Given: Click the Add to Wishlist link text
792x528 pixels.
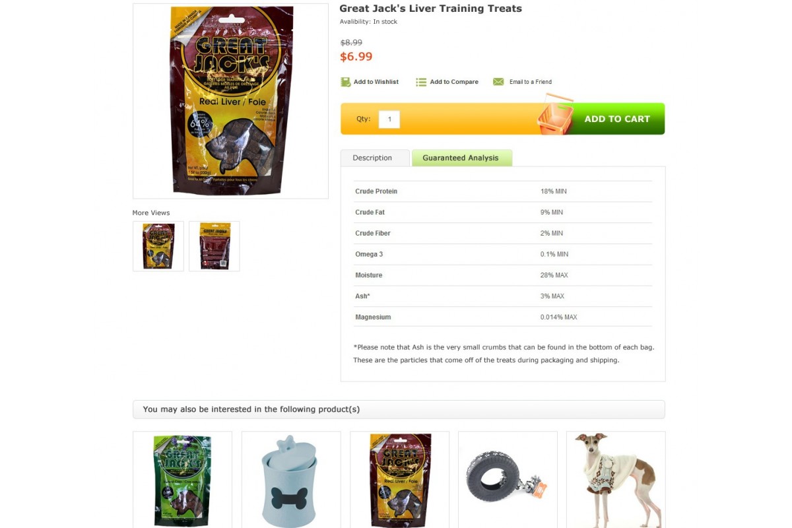Looking at the screenshot, I should 376,82.
